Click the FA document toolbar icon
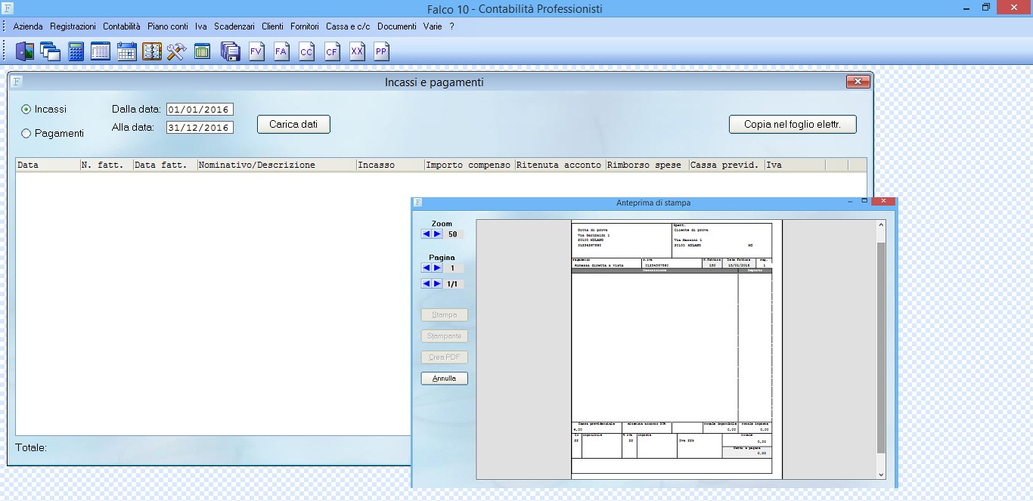 point(281,51)
